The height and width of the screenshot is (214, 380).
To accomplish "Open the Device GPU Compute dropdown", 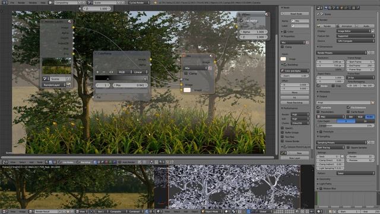I will pos(355,41).
